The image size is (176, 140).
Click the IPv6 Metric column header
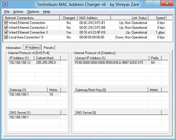[155, 90]
